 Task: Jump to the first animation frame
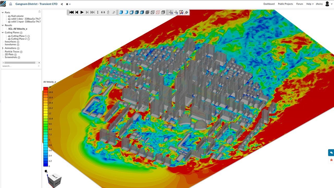tap(71, 12)
